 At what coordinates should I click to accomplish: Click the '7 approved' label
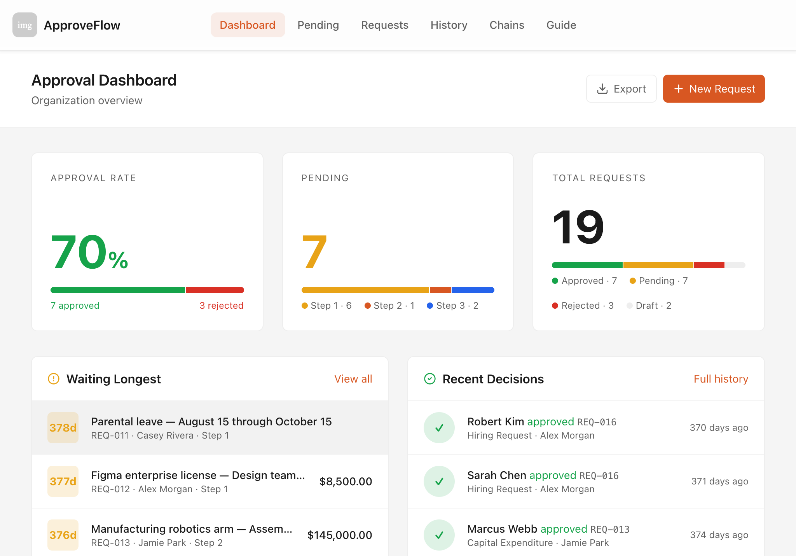coord(75,306)
